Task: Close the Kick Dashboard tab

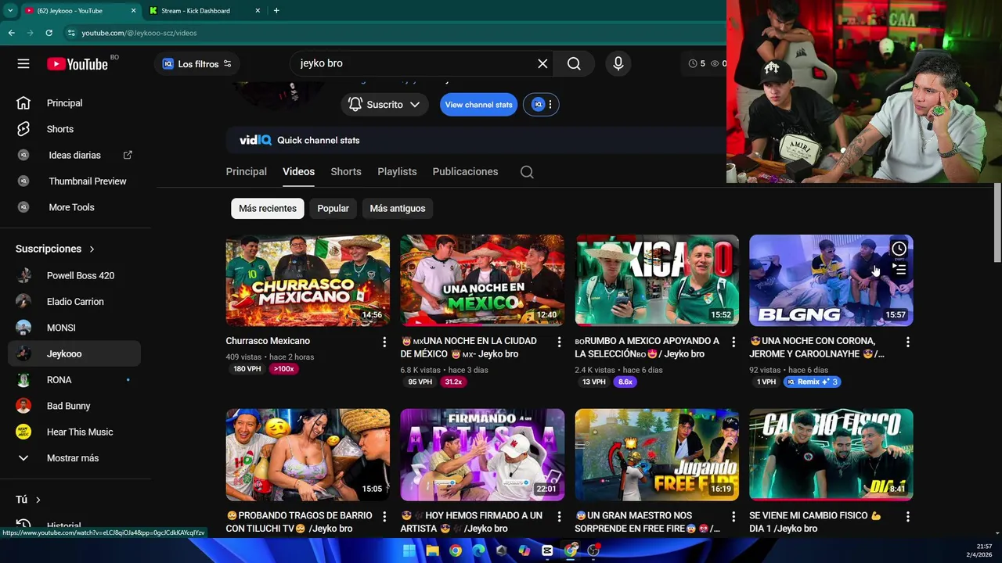Action: pos(258,11)
